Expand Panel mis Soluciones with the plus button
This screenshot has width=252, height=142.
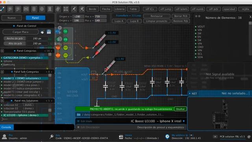pos(2,101)
